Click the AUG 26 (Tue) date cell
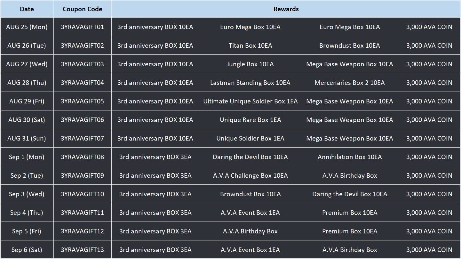 (27, 45)
